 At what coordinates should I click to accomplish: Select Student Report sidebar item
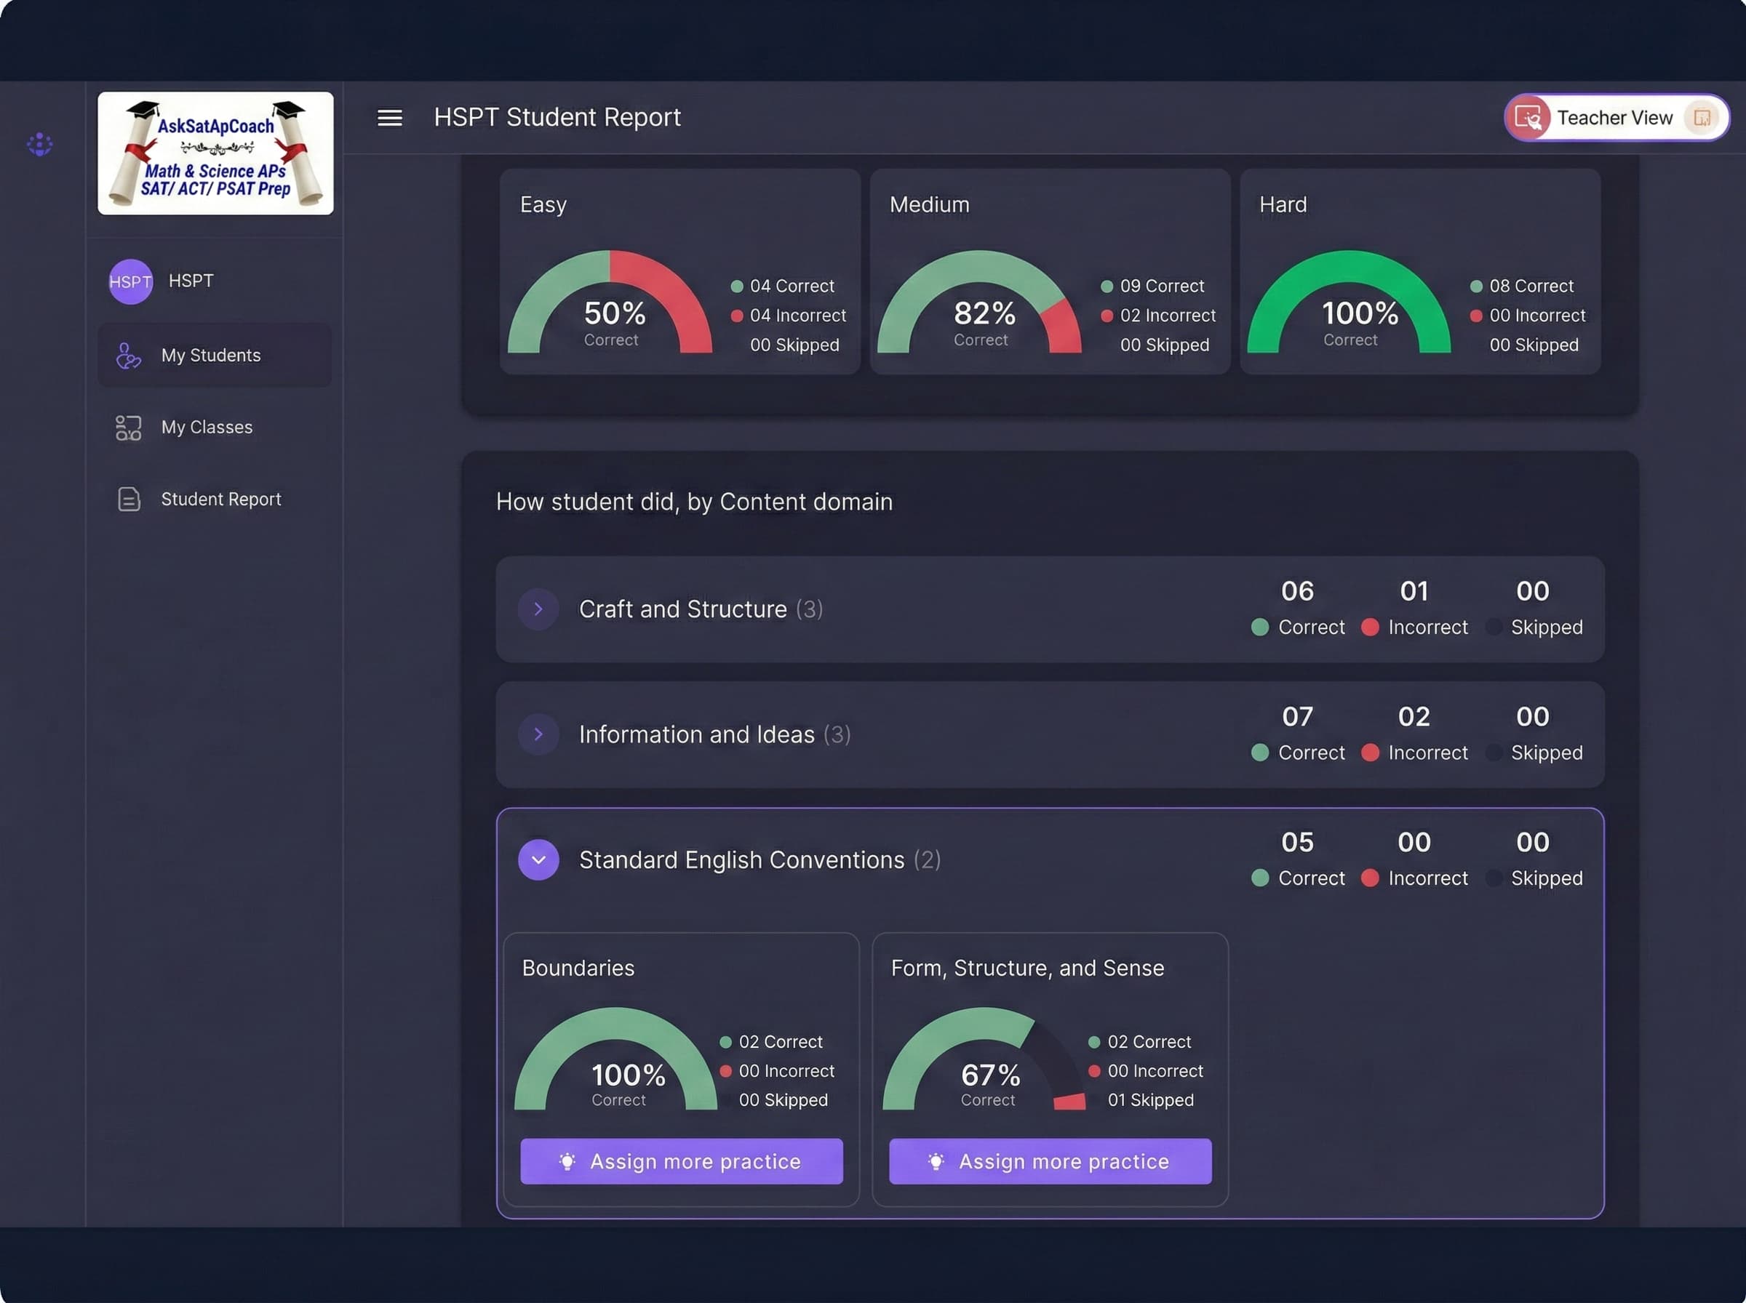[221, 500]
